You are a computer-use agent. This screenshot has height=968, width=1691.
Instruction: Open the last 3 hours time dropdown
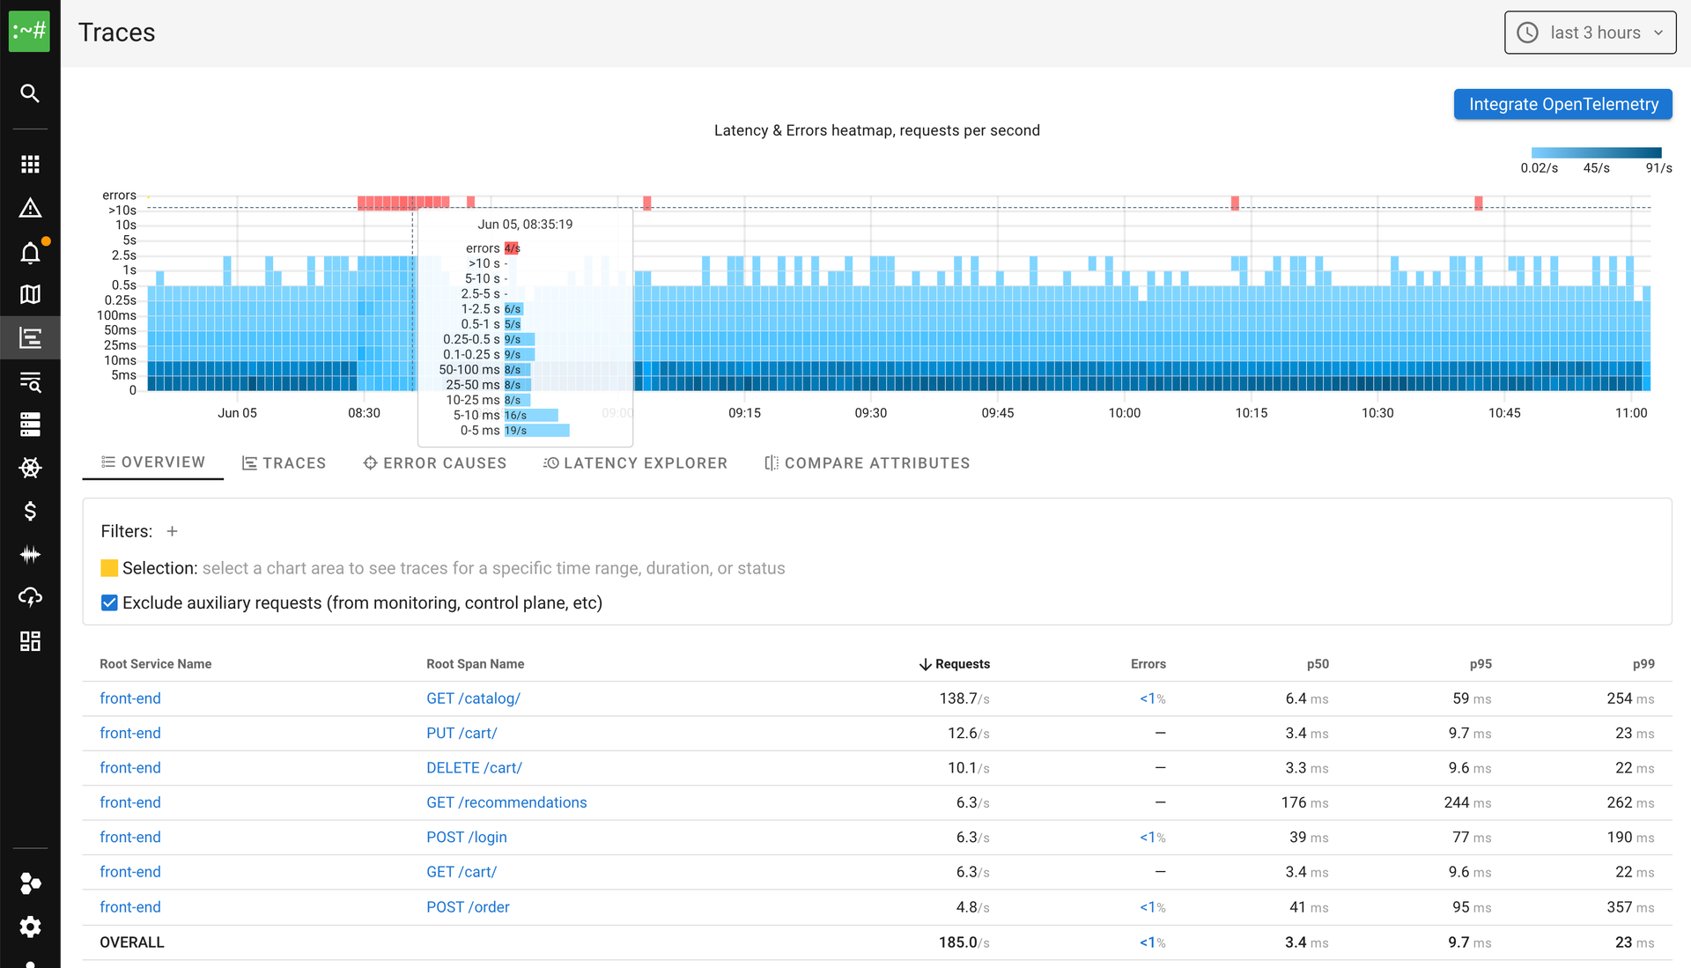1590,33
